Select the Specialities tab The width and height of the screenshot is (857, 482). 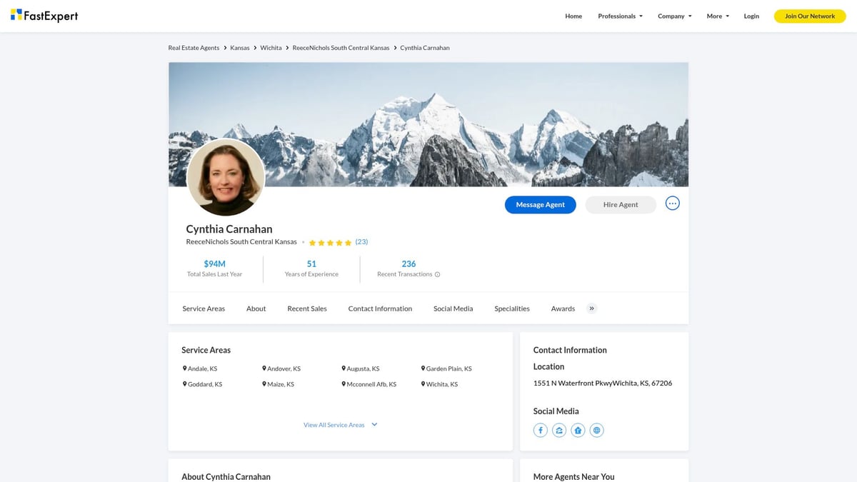pos(511,308)
